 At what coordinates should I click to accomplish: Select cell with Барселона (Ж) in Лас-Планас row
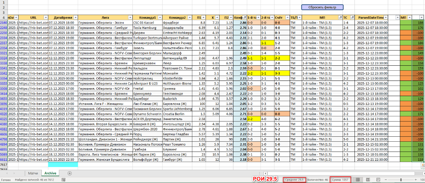pos(177,104)
